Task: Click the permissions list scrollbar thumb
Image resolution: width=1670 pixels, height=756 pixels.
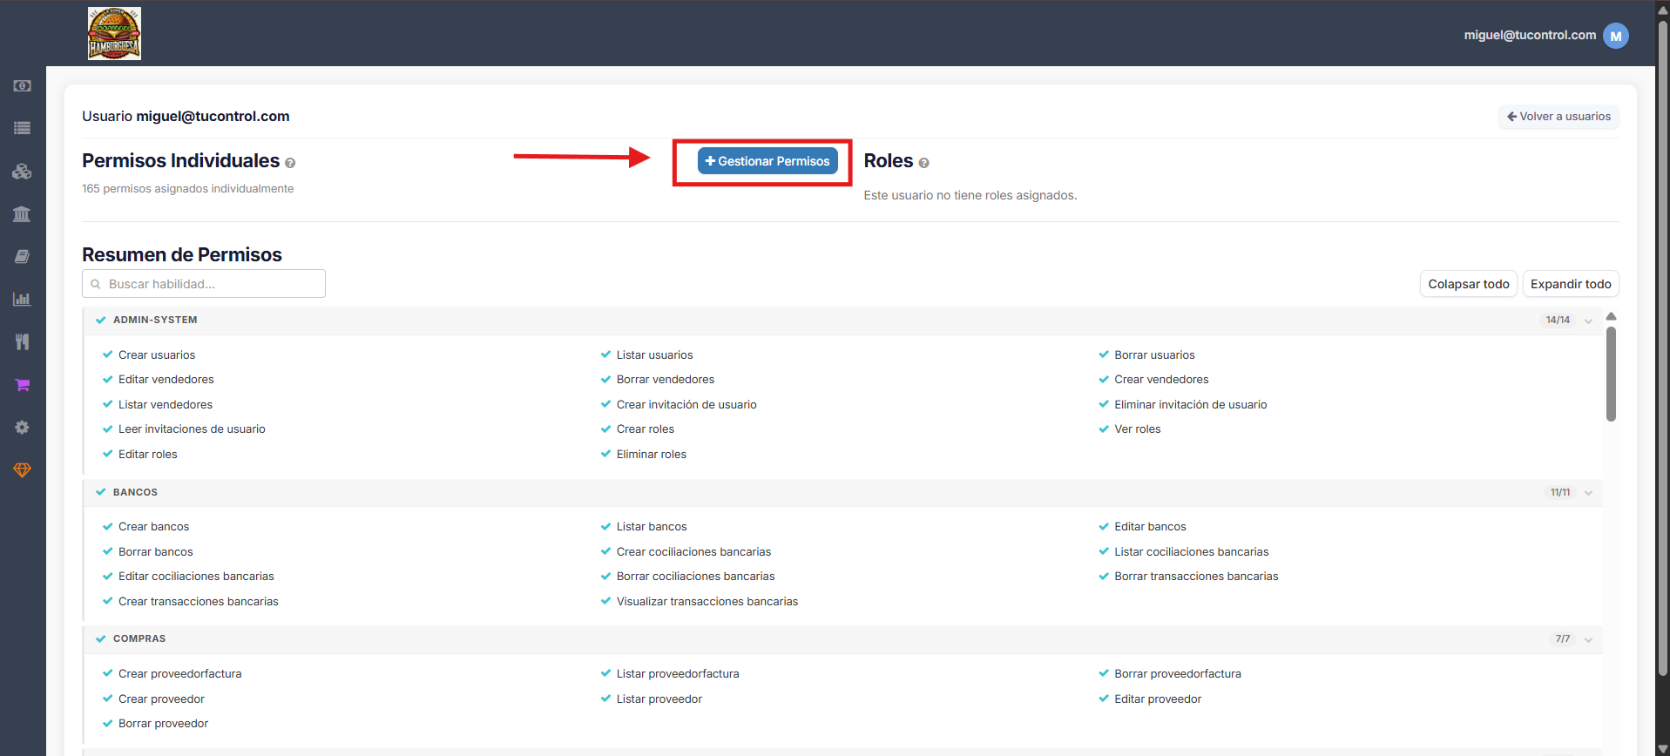Action: (x=1611, y=375)
